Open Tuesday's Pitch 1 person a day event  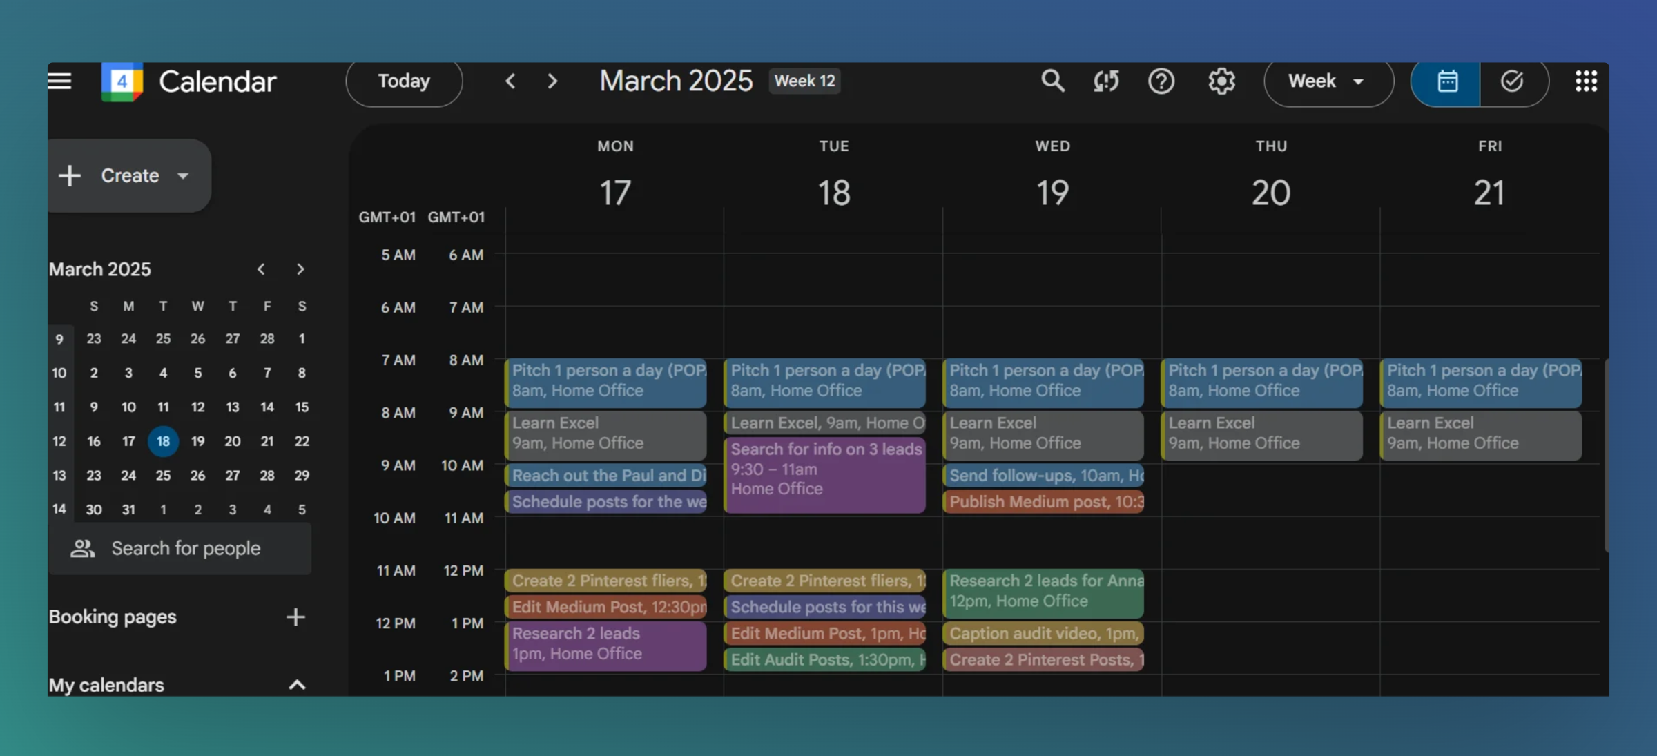tap(824, 382)
